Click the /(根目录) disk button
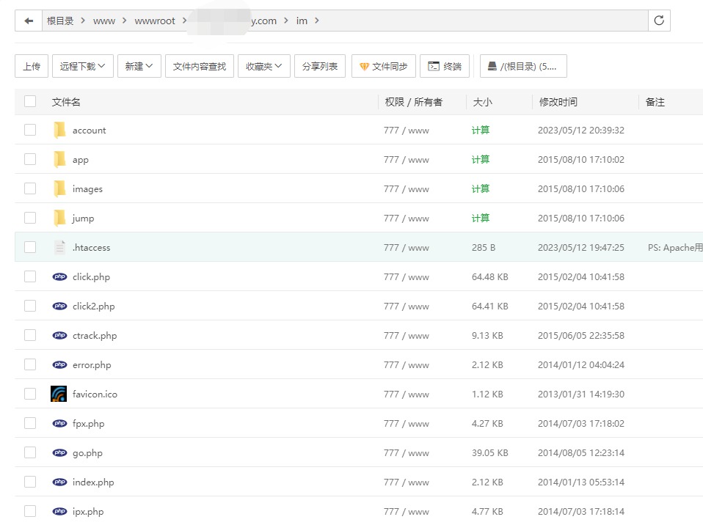Image resolution: width=703 pixels, height=525 pixels. pos(523,66)
